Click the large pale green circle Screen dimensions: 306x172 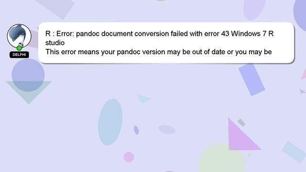click(222, 158)
